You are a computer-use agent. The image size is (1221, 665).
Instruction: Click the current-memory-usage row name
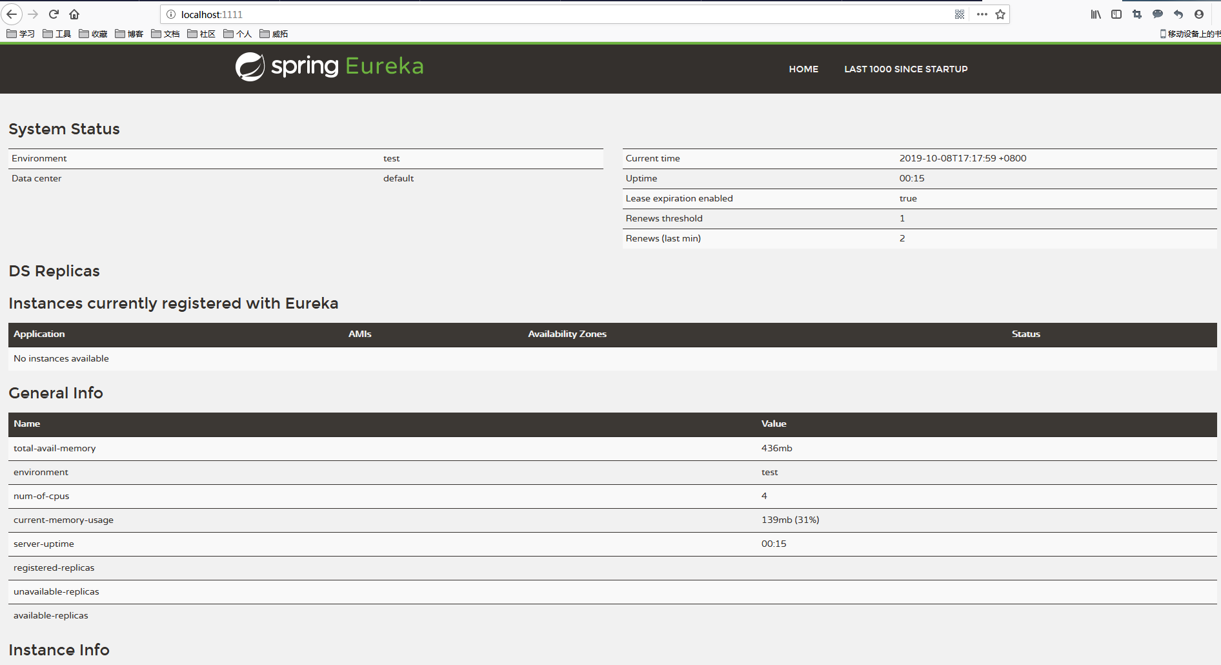[63, 520]
